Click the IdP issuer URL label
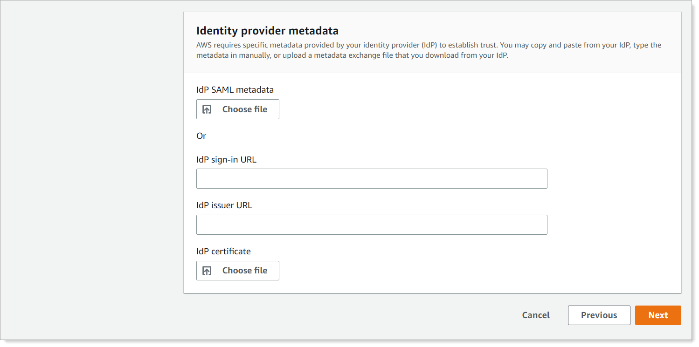 pyautogui.click(x=224, y=205)
